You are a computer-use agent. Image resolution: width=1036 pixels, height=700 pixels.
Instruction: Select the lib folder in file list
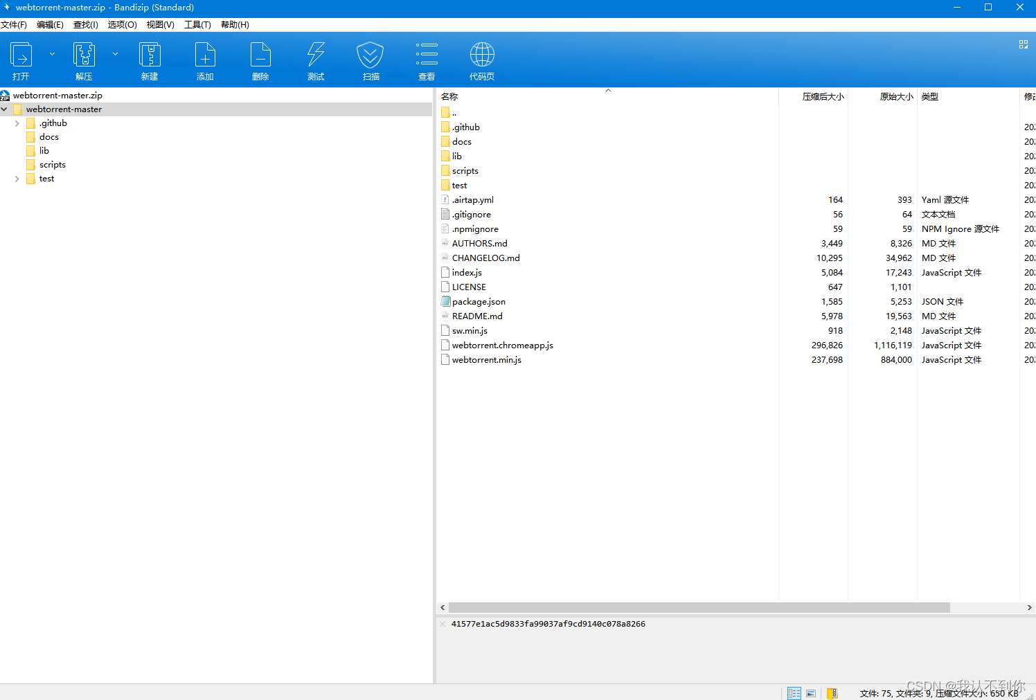736,156
